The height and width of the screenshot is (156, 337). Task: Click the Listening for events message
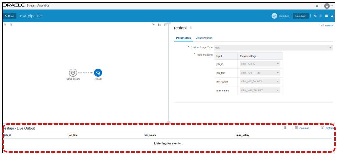[168, 143]
